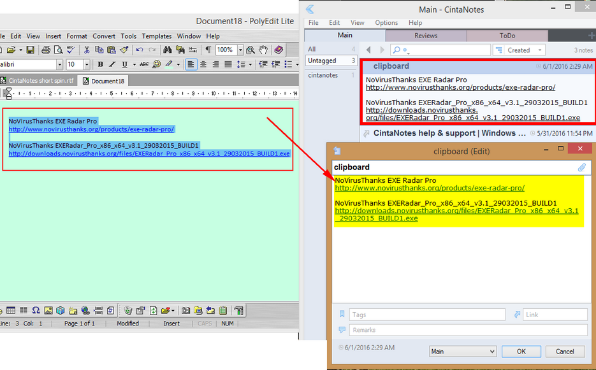Screen dimensions: 596x370
Task: Run spell check with ABC checkmark icon
Action: [x=71, y=50]
